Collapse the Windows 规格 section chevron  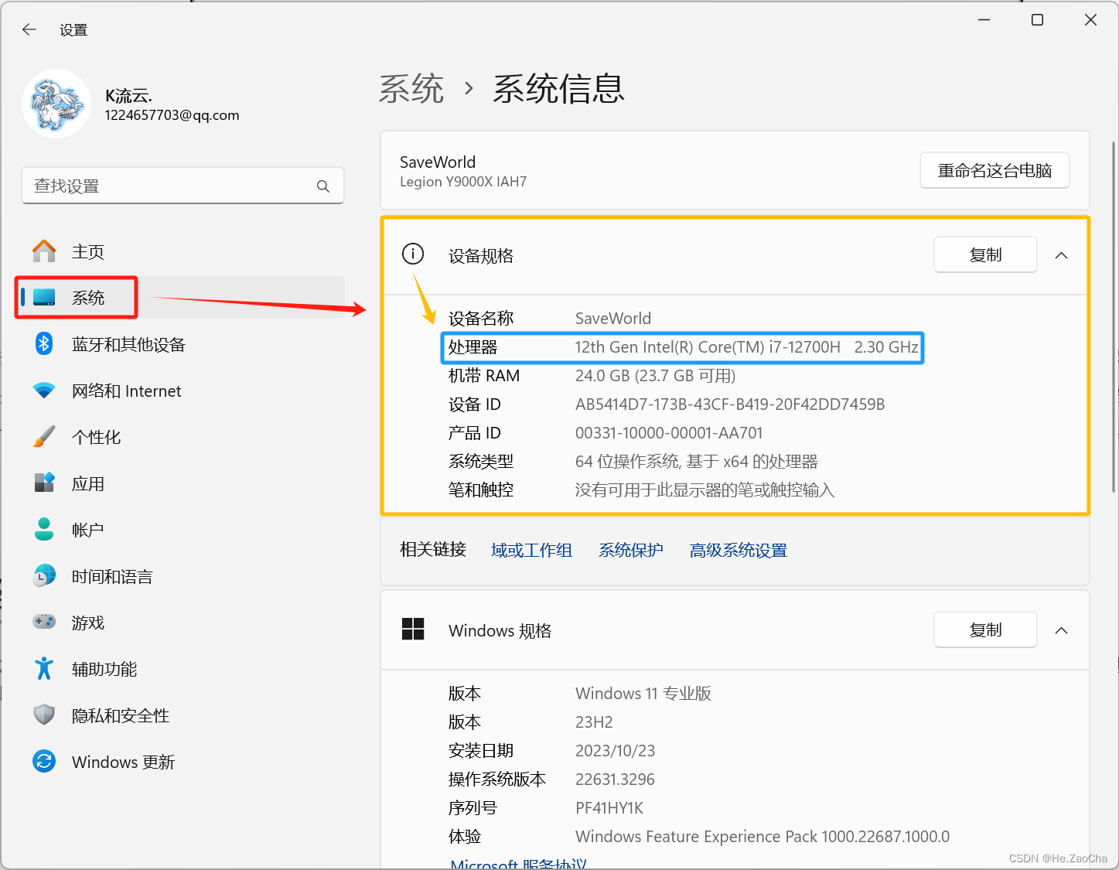pyautogui.click(x=1062, y=630)
